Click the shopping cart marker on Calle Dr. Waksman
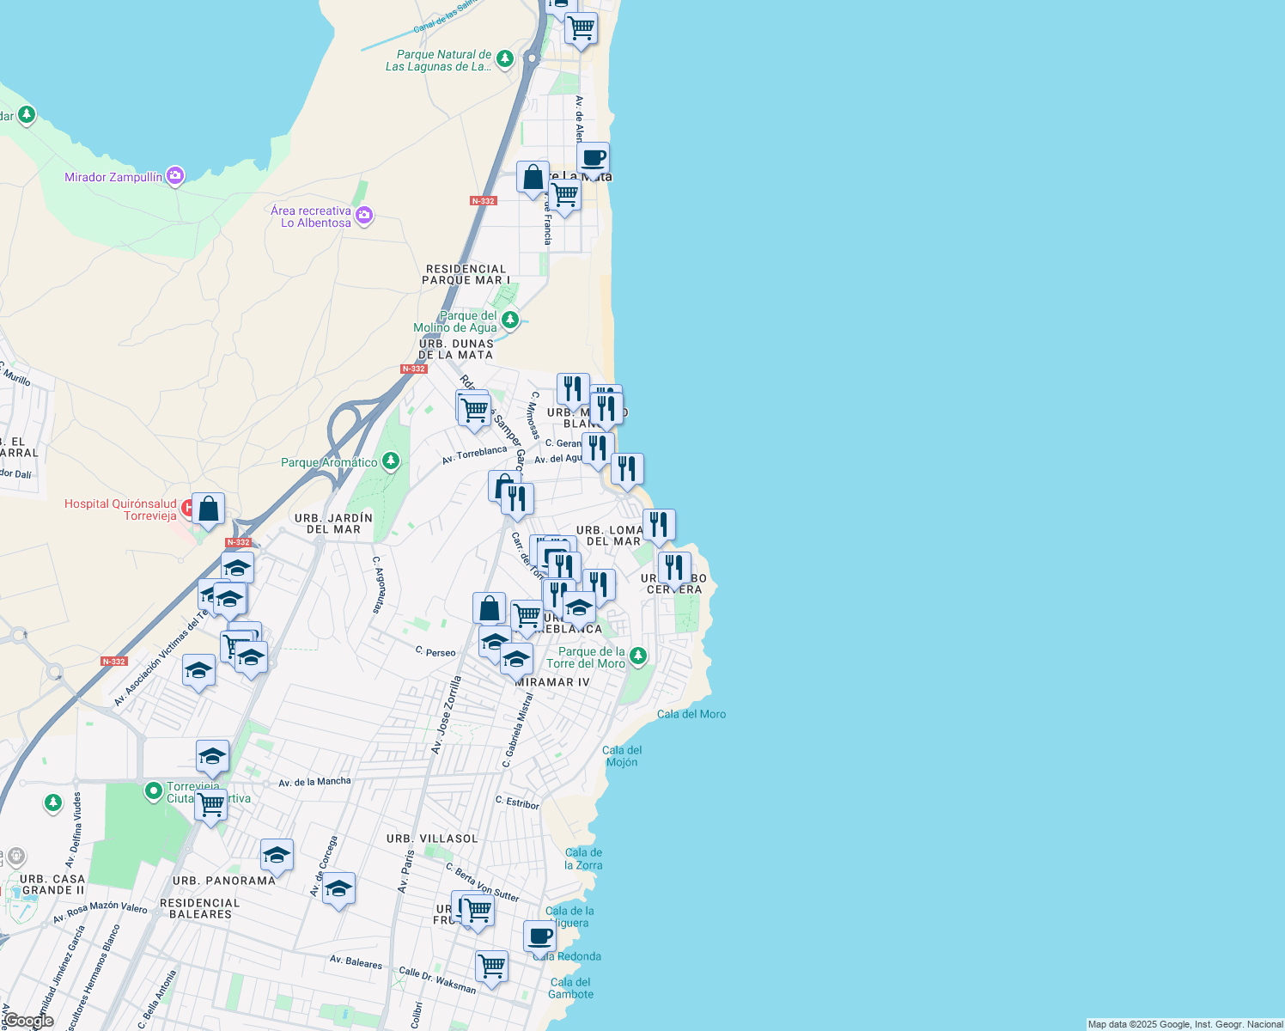 490,967
